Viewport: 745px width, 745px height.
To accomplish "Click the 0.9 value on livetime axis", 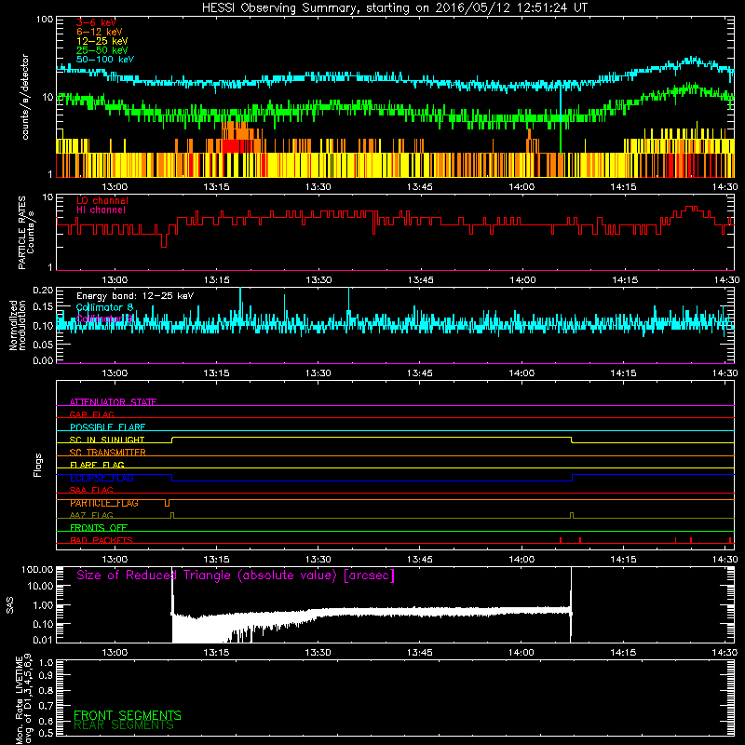I will 46,676.
